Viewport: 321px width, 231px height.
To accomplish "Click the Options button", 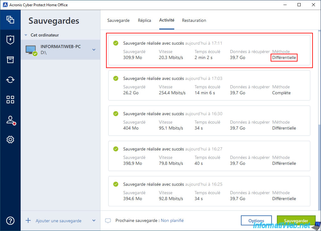I will [x=256, y=221].
